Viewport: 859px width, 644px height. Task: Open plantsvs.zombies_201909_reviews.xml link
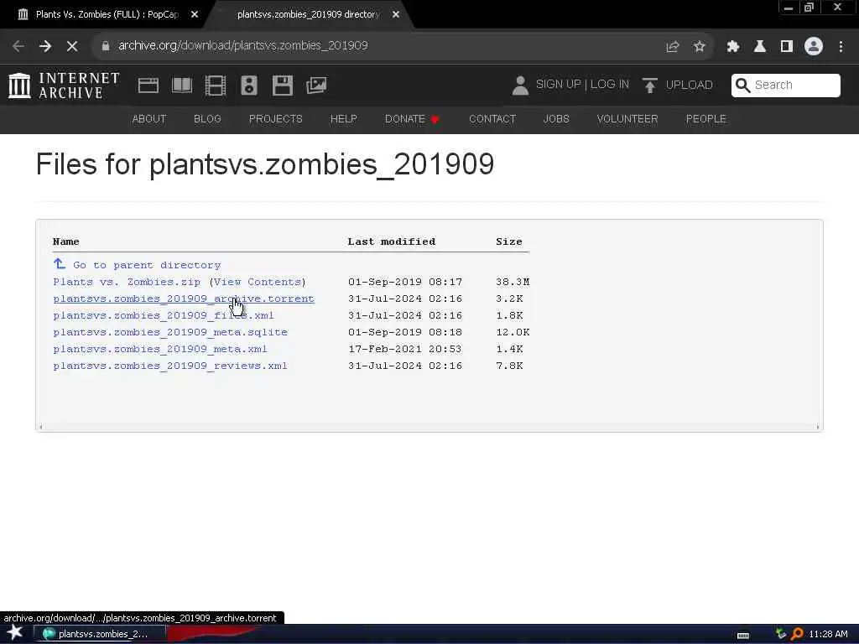pyautogui.click(x=169, y=366)
